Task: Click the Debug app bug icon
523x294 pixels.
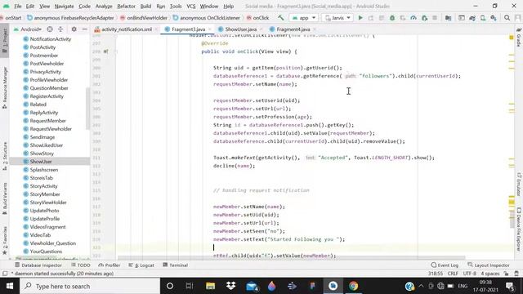Action: pos(392,18)
